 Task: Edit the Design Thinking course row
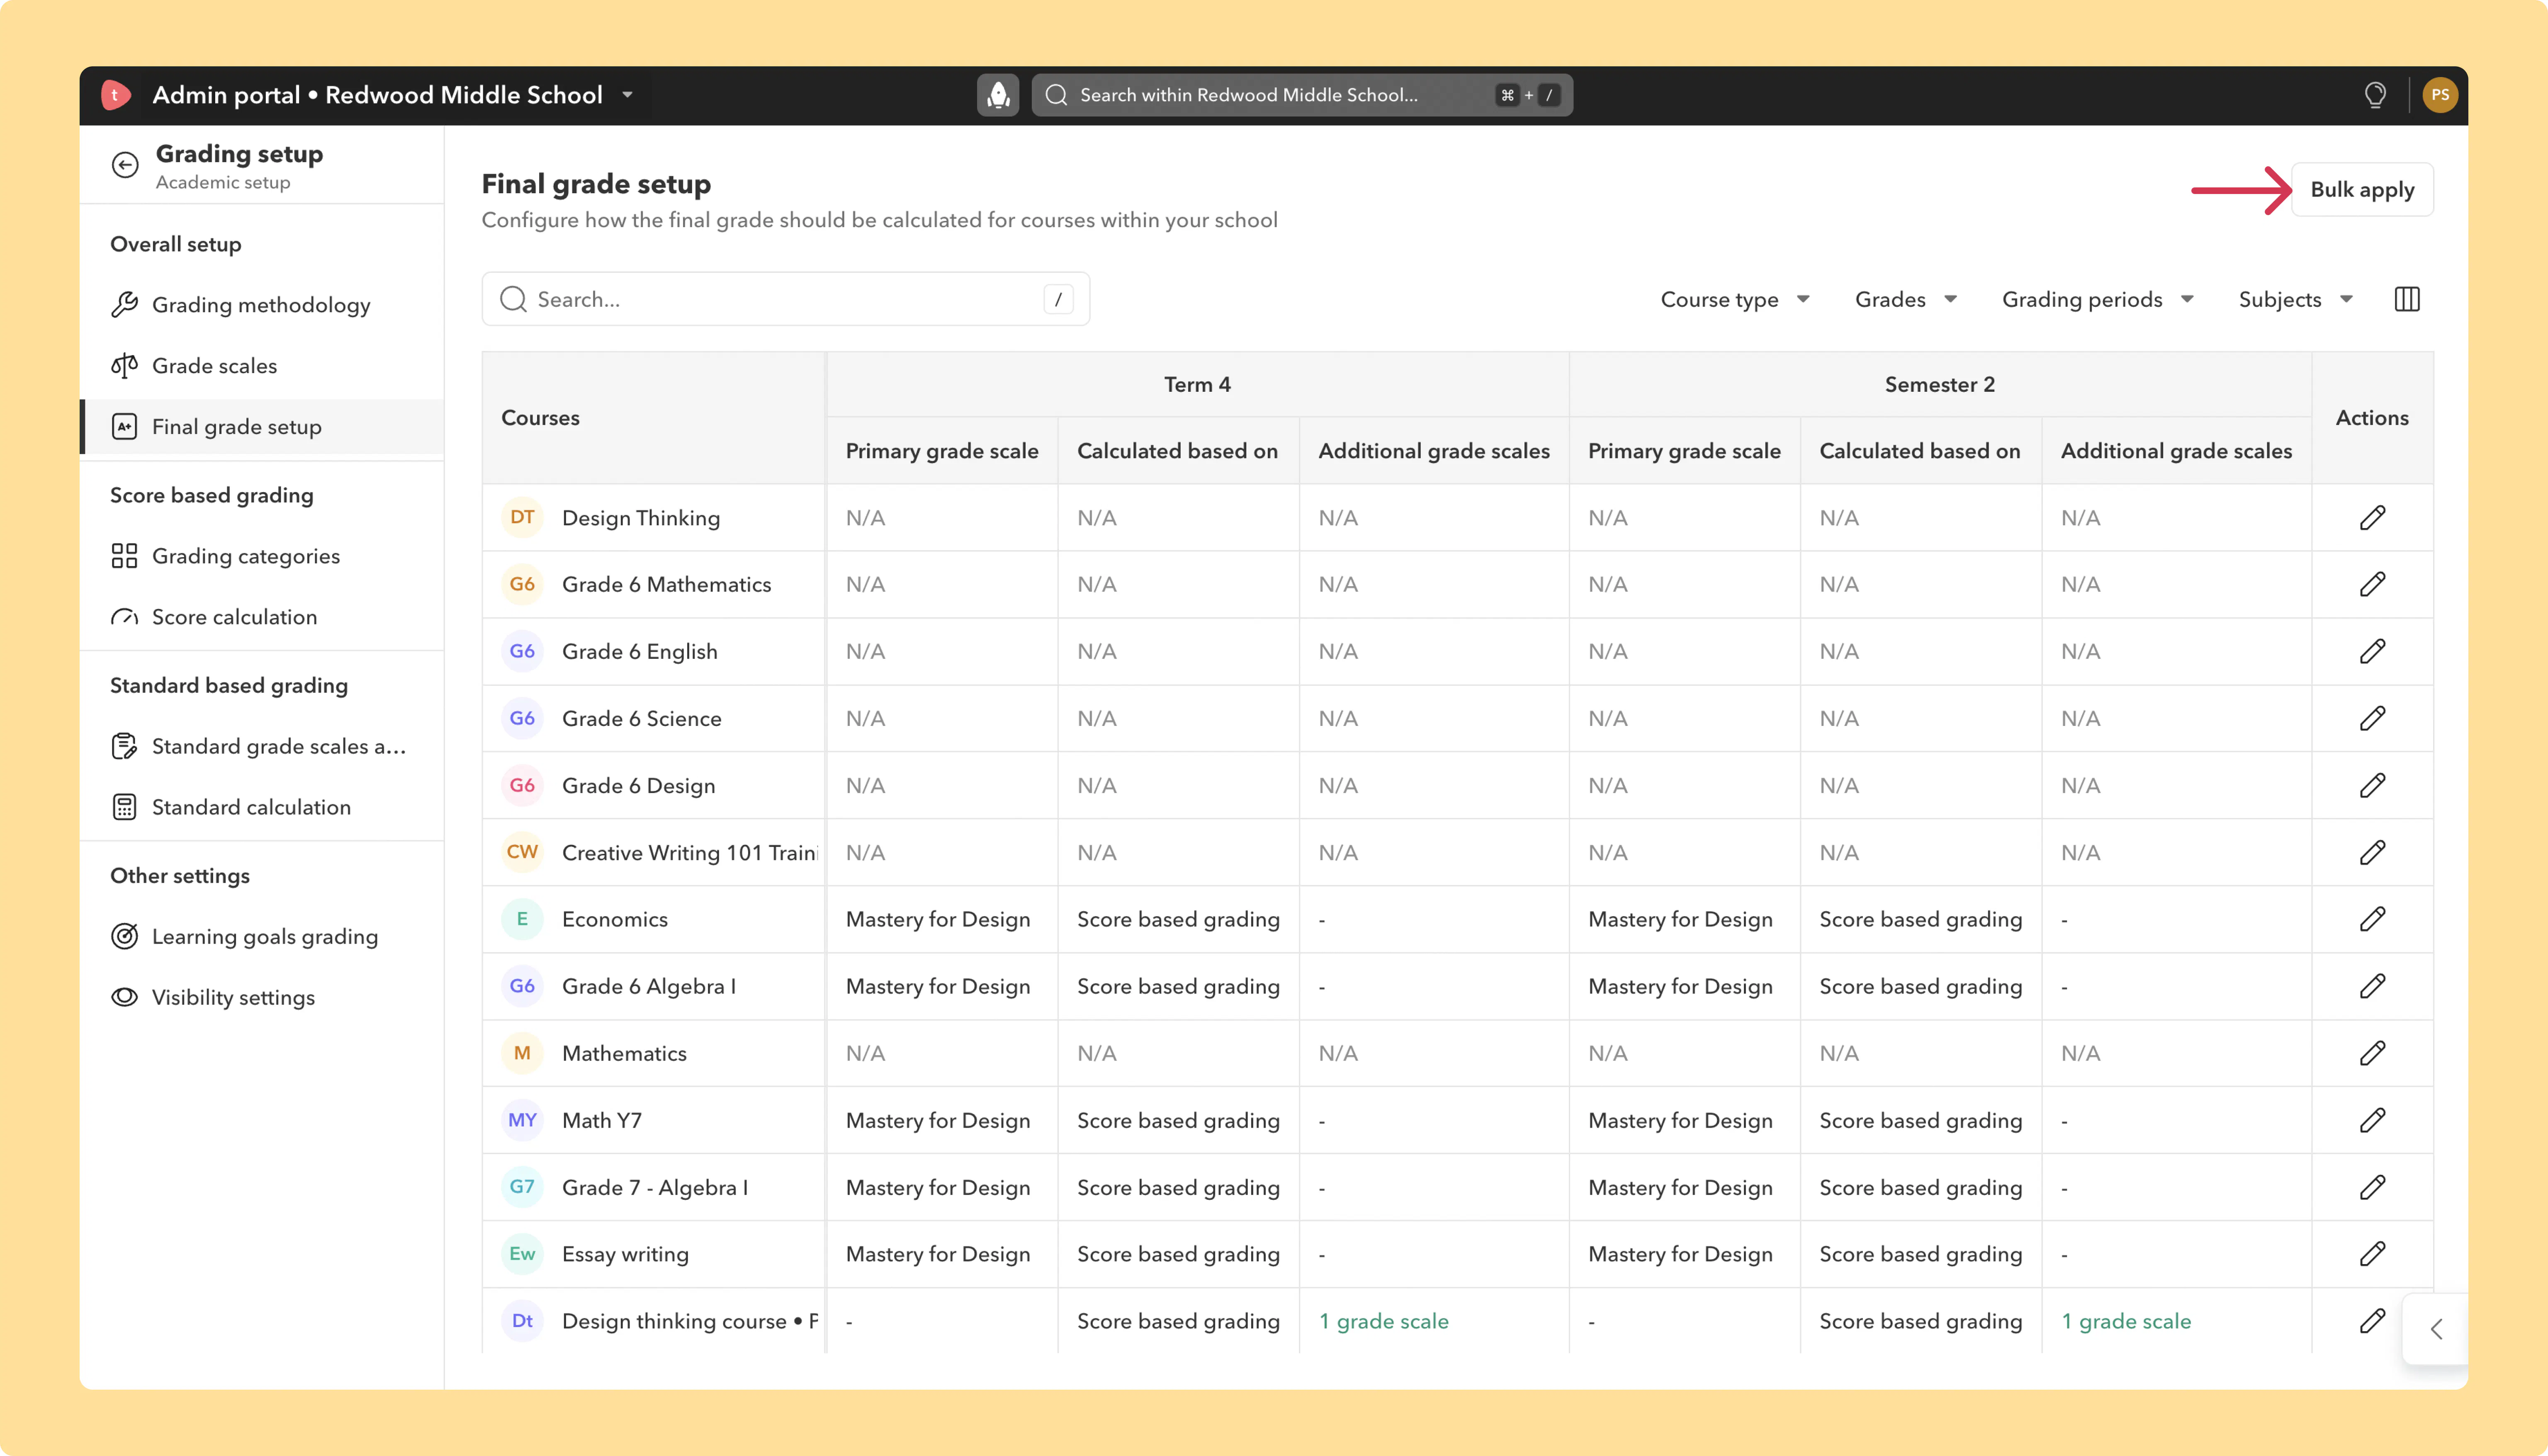[2372, 518]
